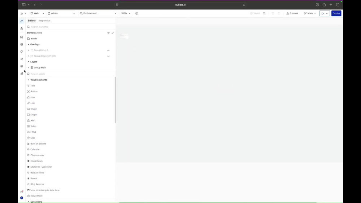Open the Design tab pencil icon
The image size is (361, 203).
22,21
